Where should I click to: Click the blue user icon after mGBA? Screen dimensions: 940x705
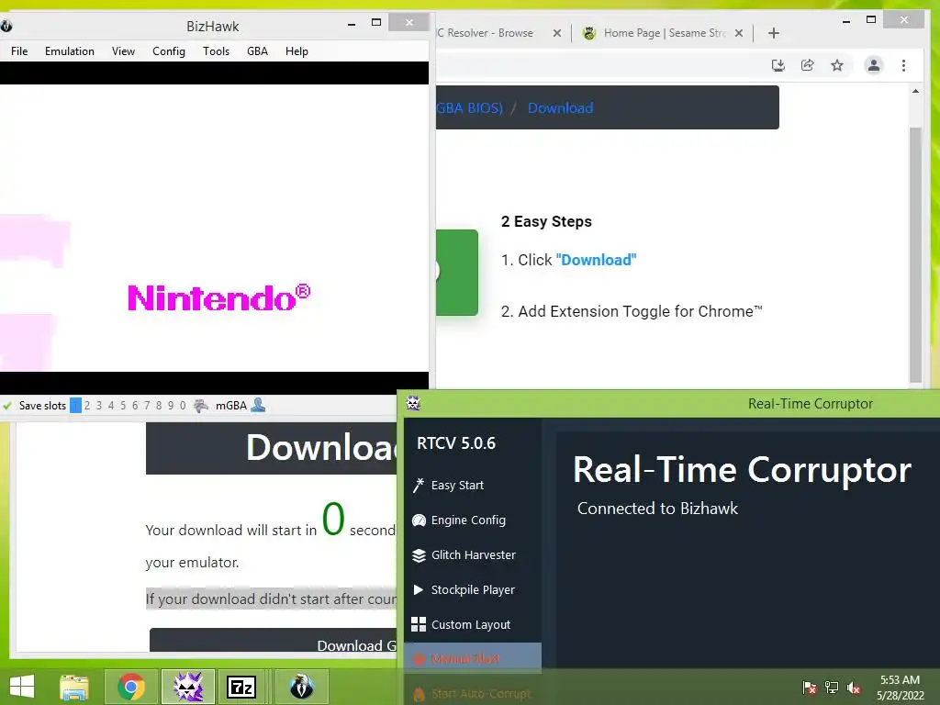258,405
